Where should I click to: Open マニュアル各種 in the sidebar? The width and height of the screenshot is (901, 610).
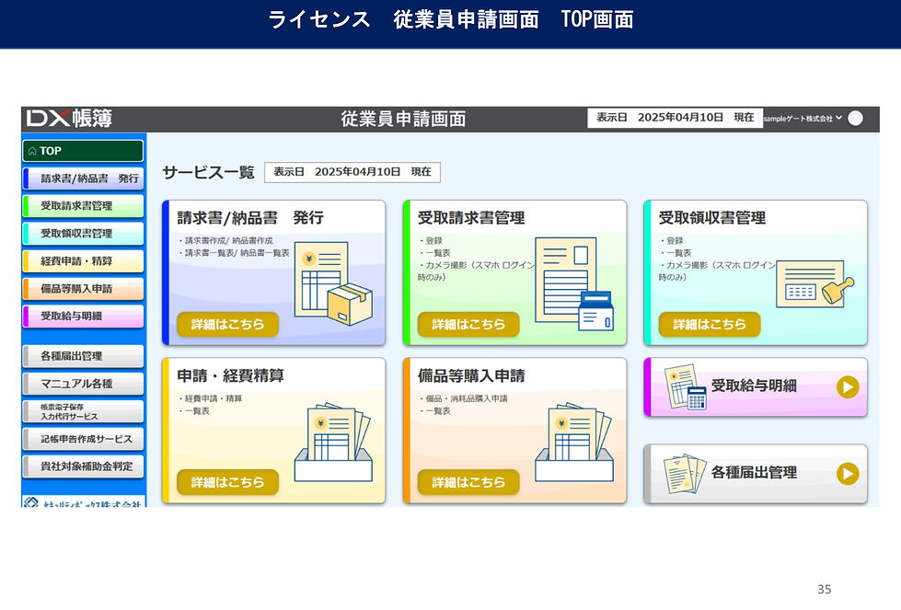83,384
